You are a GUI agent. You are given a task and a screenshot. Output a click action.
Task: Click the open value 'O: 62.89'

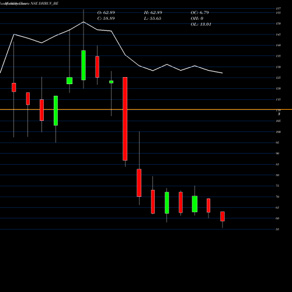pyautogui.click(x=106, y=13)
